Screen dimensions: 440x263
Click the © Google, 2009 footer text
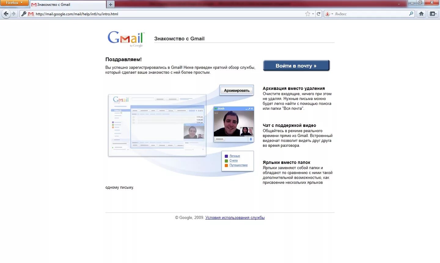click(x=189, y=218)
